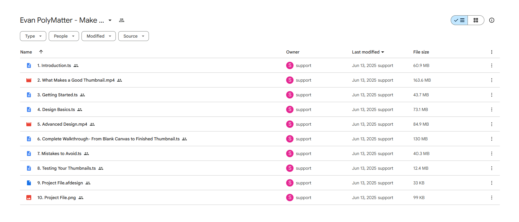This screenshot has height=222, width=519.
Task: Click the 163.6 MB file size cell
Action: (422, 80)
